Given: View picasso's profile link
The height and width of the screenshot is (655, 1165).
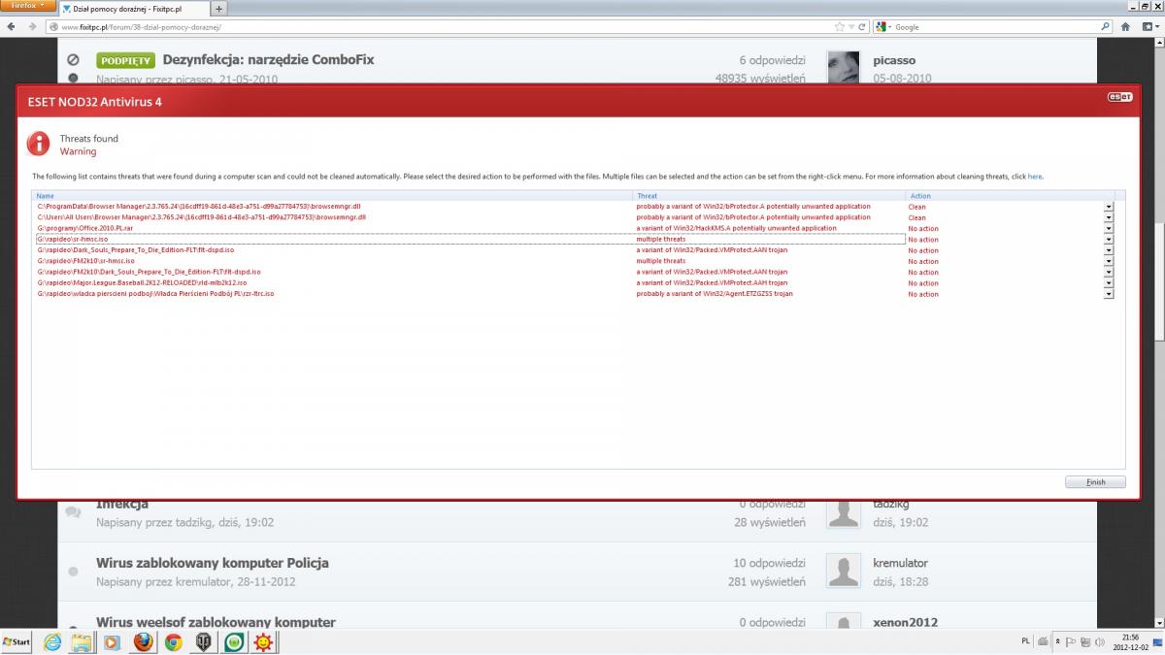Looking at the screenshot, I should pos(894,60).
